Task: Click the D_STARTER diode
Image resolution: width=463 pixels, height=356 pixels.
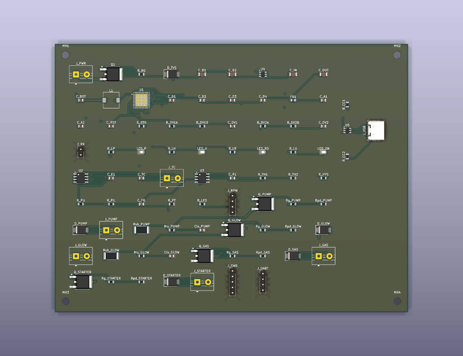Action: click(172, 282)
